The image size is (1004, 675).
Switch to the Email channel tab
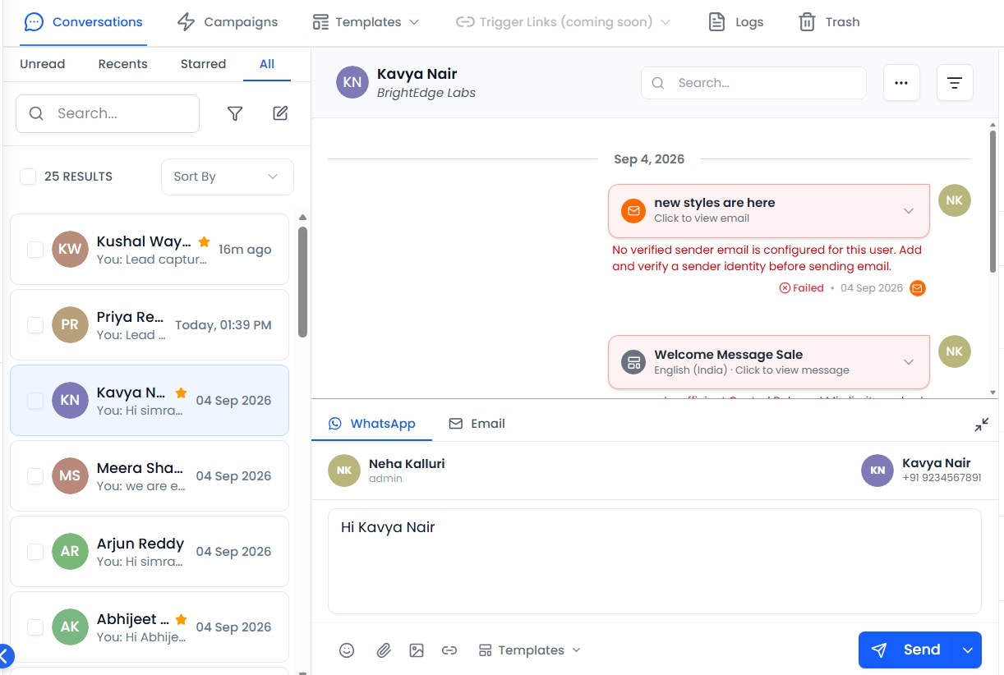[x=477, y=424]
